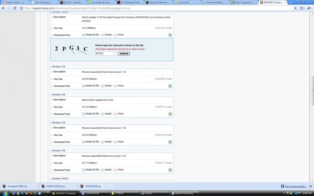Click the volume icon in system tray
This screenshot has height=196, width=314.
(300, 193)
